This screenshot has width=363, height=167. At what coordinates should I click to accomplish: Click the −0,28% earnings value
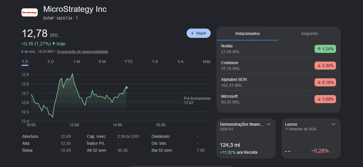(x=320, y=151)
